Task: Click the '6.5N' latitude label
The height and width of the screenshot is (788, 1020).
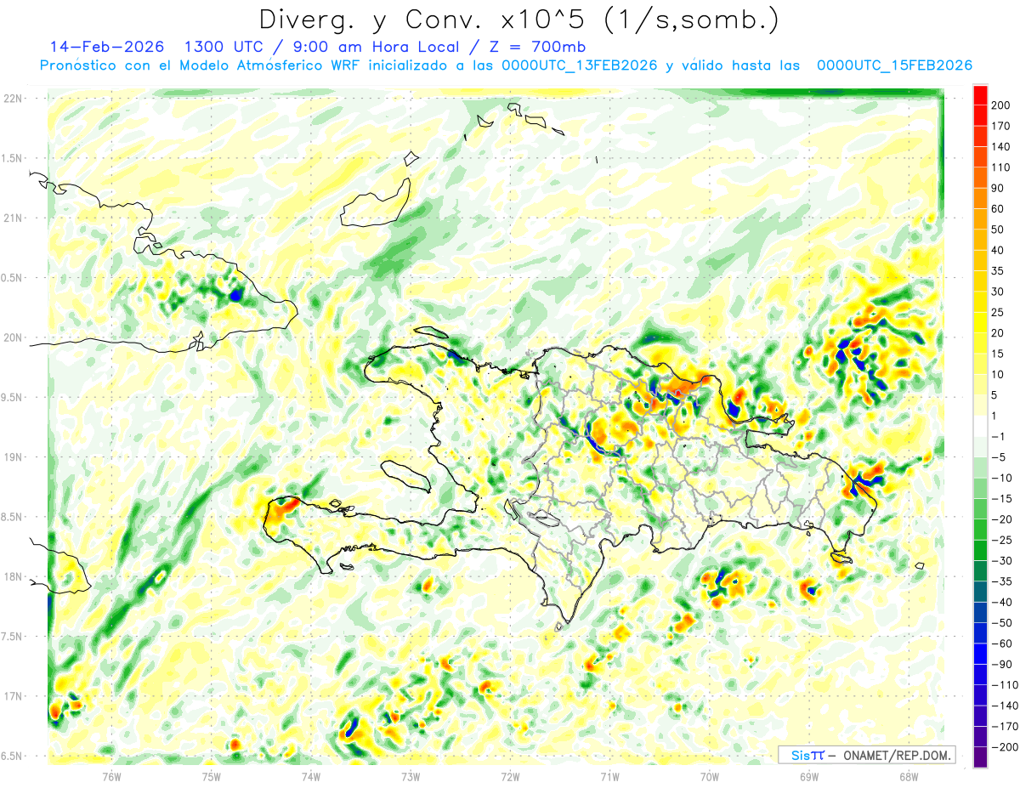Action: coord(12,757)
